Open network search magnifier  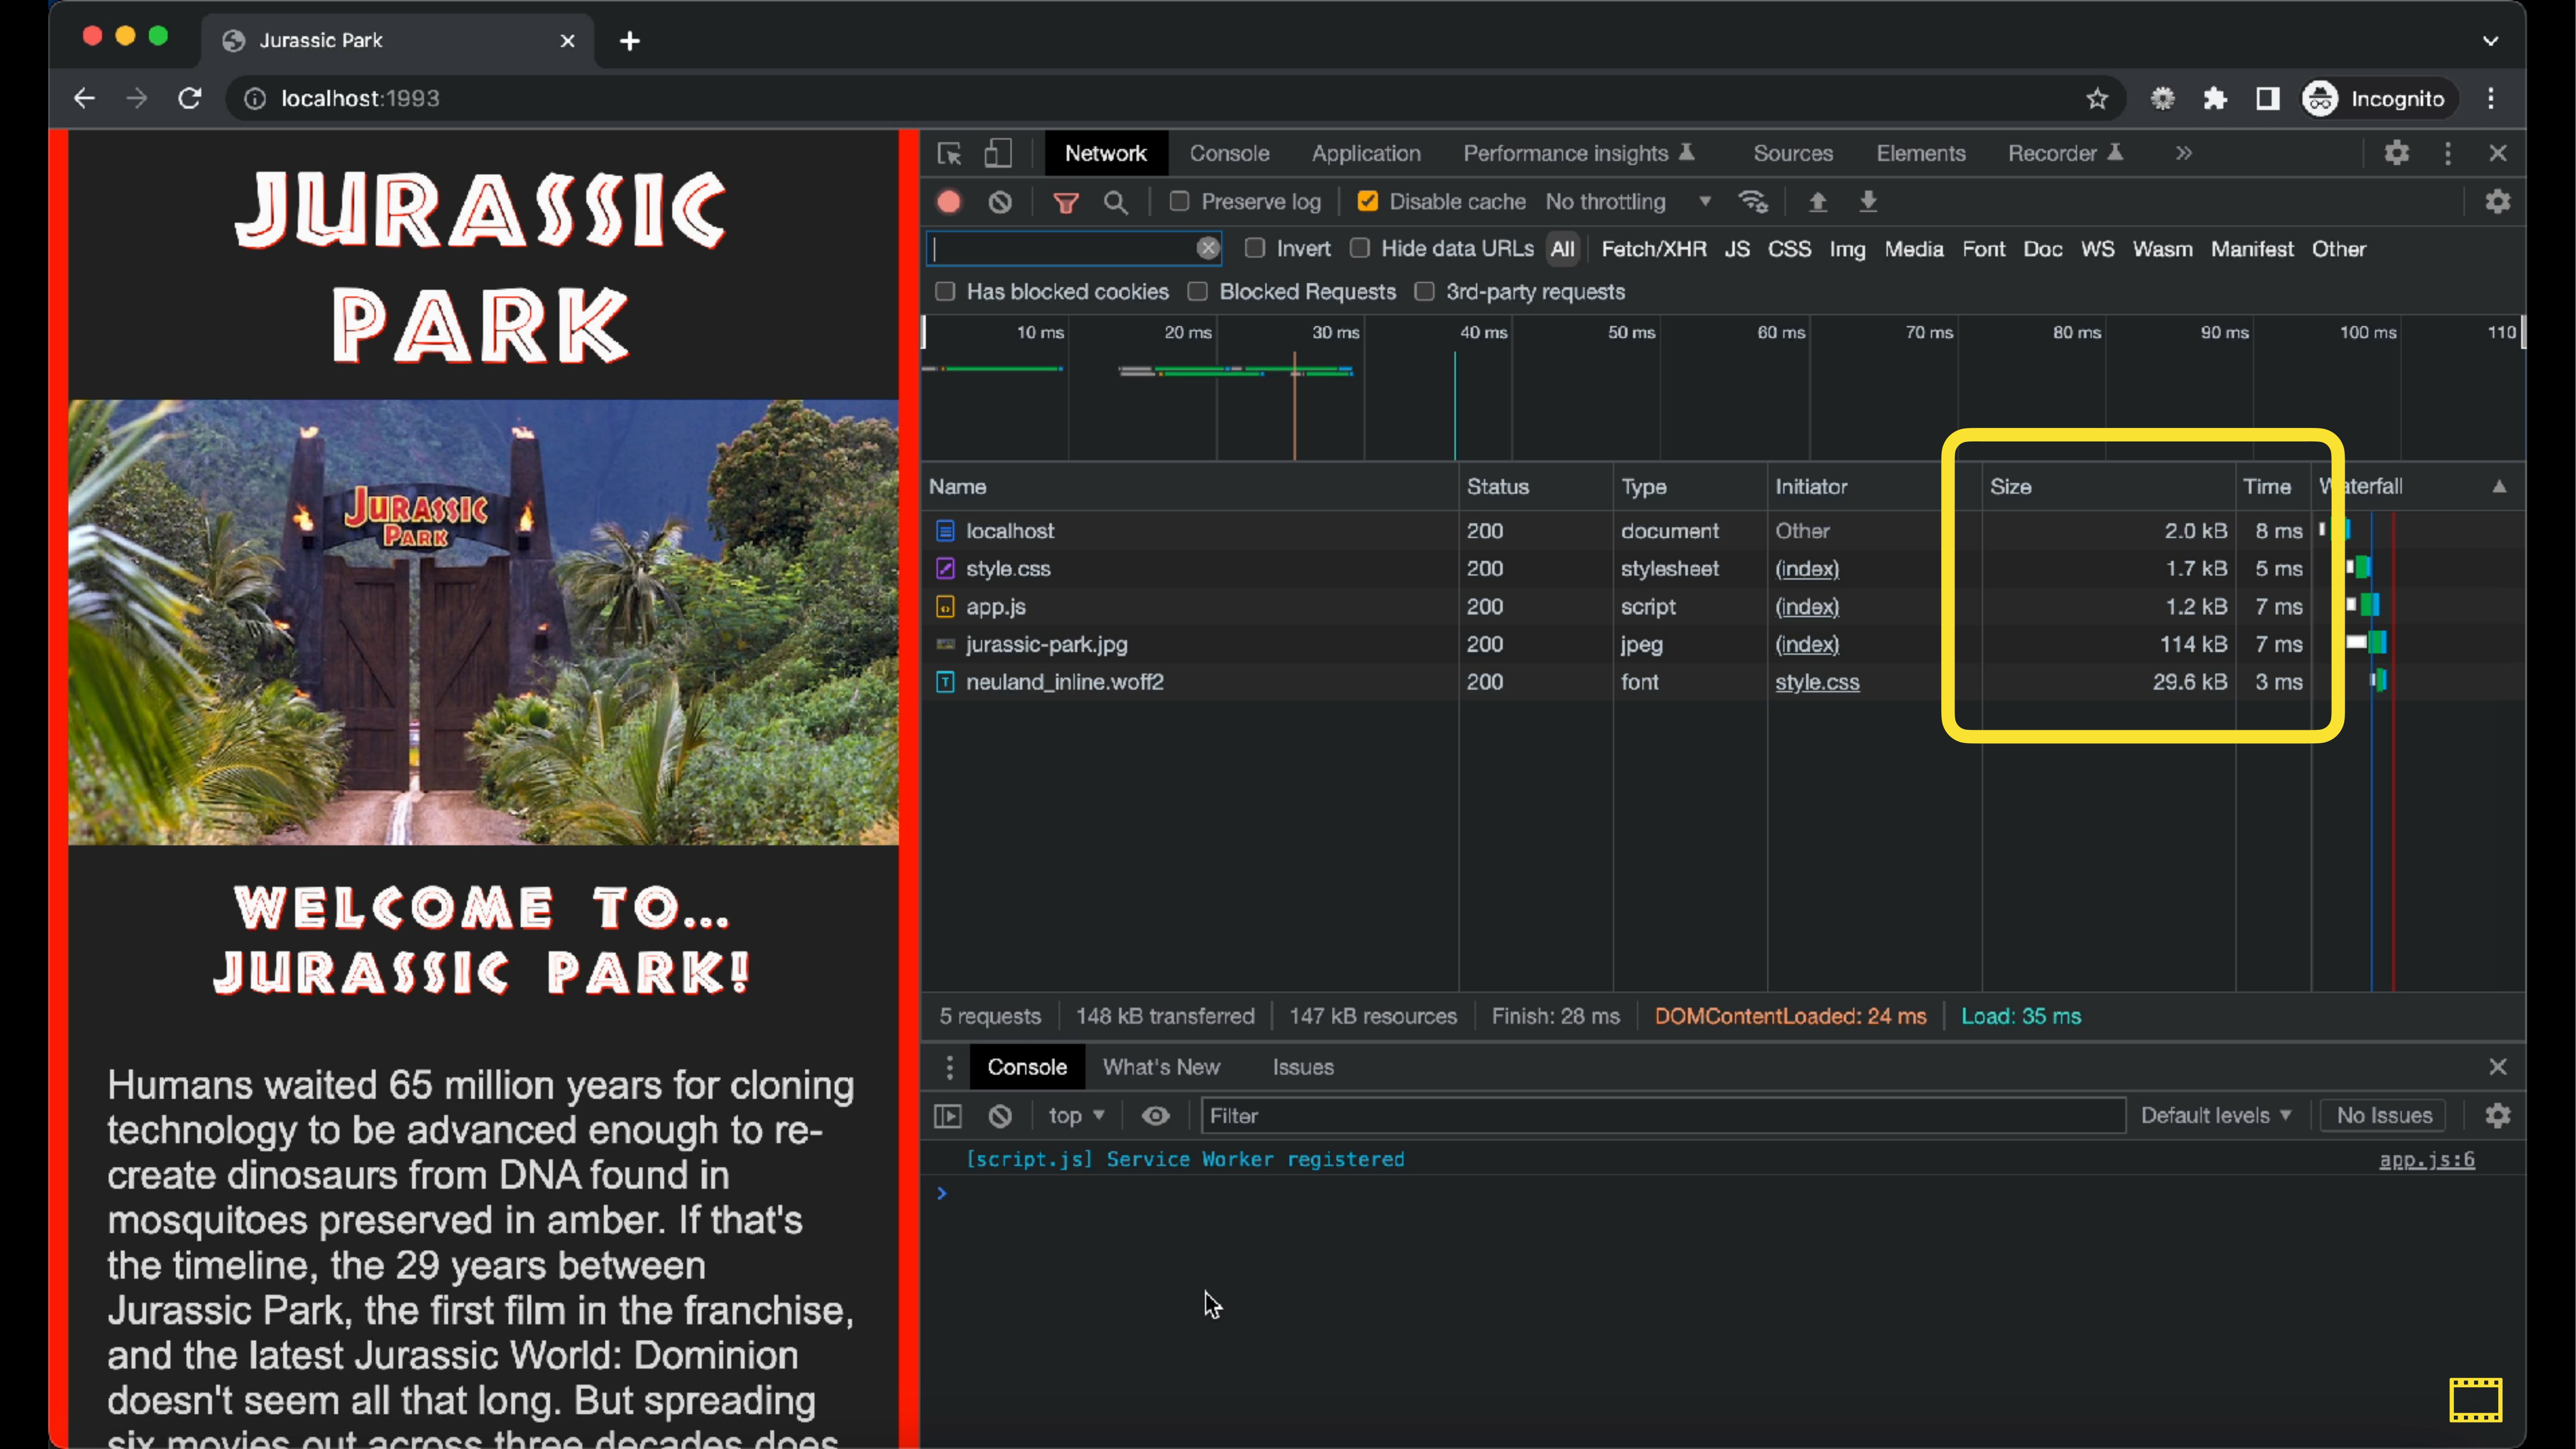(1116, 203)
